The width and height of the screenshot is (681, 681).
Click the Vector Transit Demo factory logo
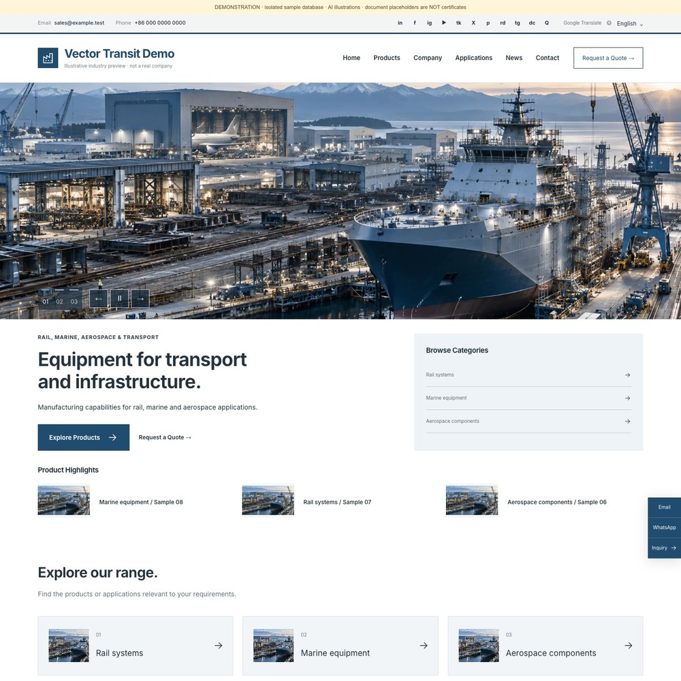(48, 58)
